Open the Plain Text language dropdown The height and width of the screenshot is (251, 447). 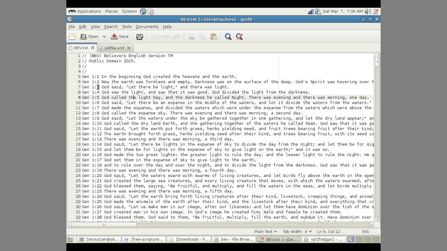(265, 231)
